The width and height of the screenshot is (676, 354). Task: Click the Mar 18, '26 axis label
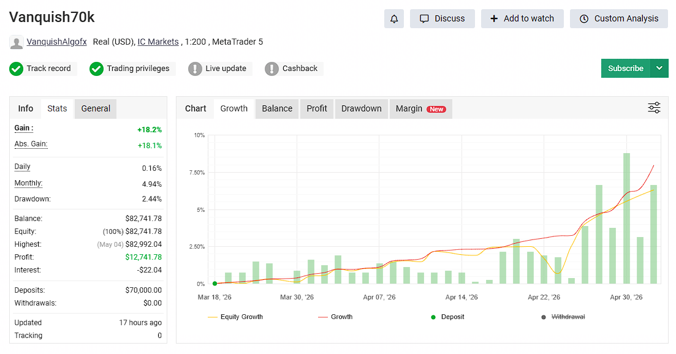pos(215,297)
